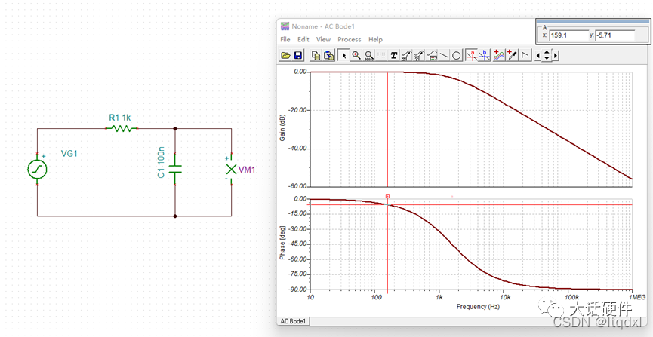Click the left arrow in toolbar
Screen dimensions: 653x337
pyautogui.click(x=538, y=55)
